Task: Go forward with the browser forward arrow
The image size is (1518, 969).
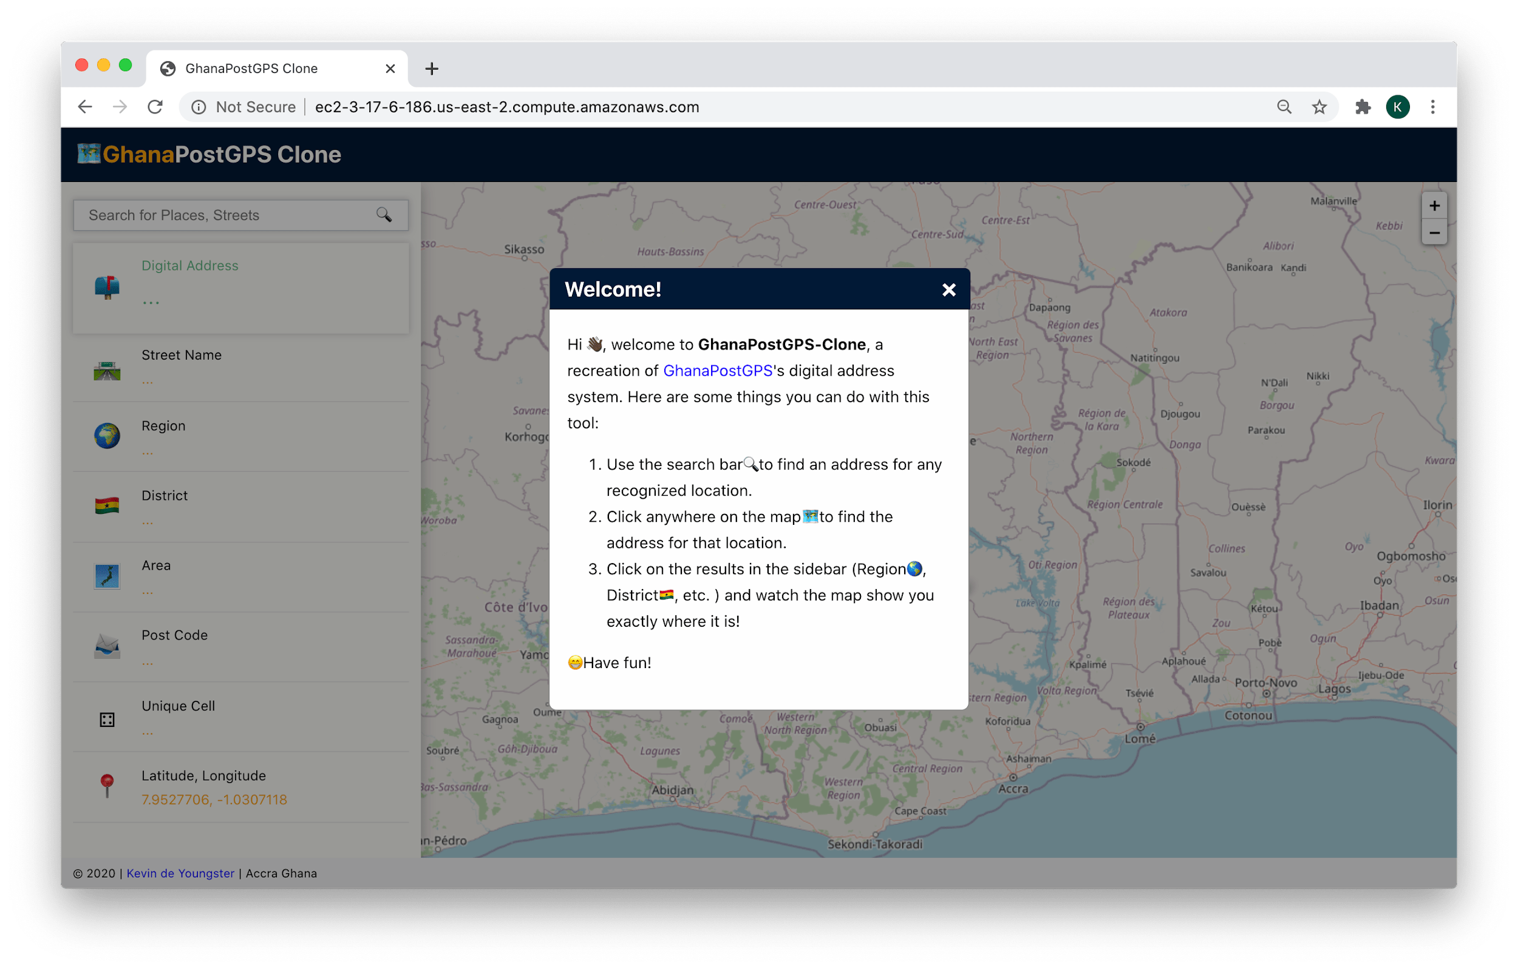Action: point(120,107)
